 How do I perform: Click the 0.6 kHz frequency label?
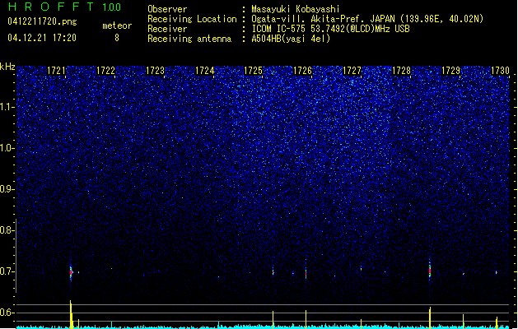(7, 313)
